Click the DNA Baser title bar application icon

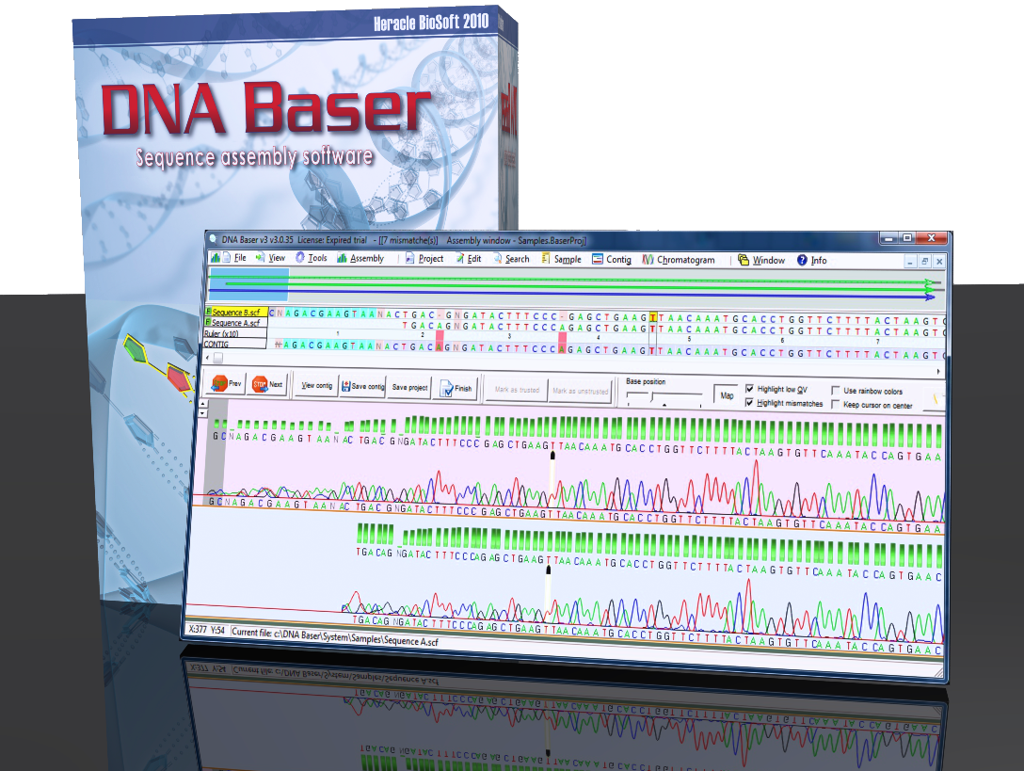click(212, 239)
